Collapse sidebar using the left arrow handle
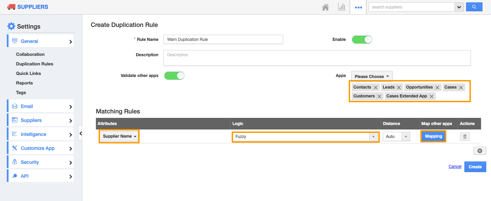Image resolution: width=491 pixels, height=201 pixels. pos(81,134)
